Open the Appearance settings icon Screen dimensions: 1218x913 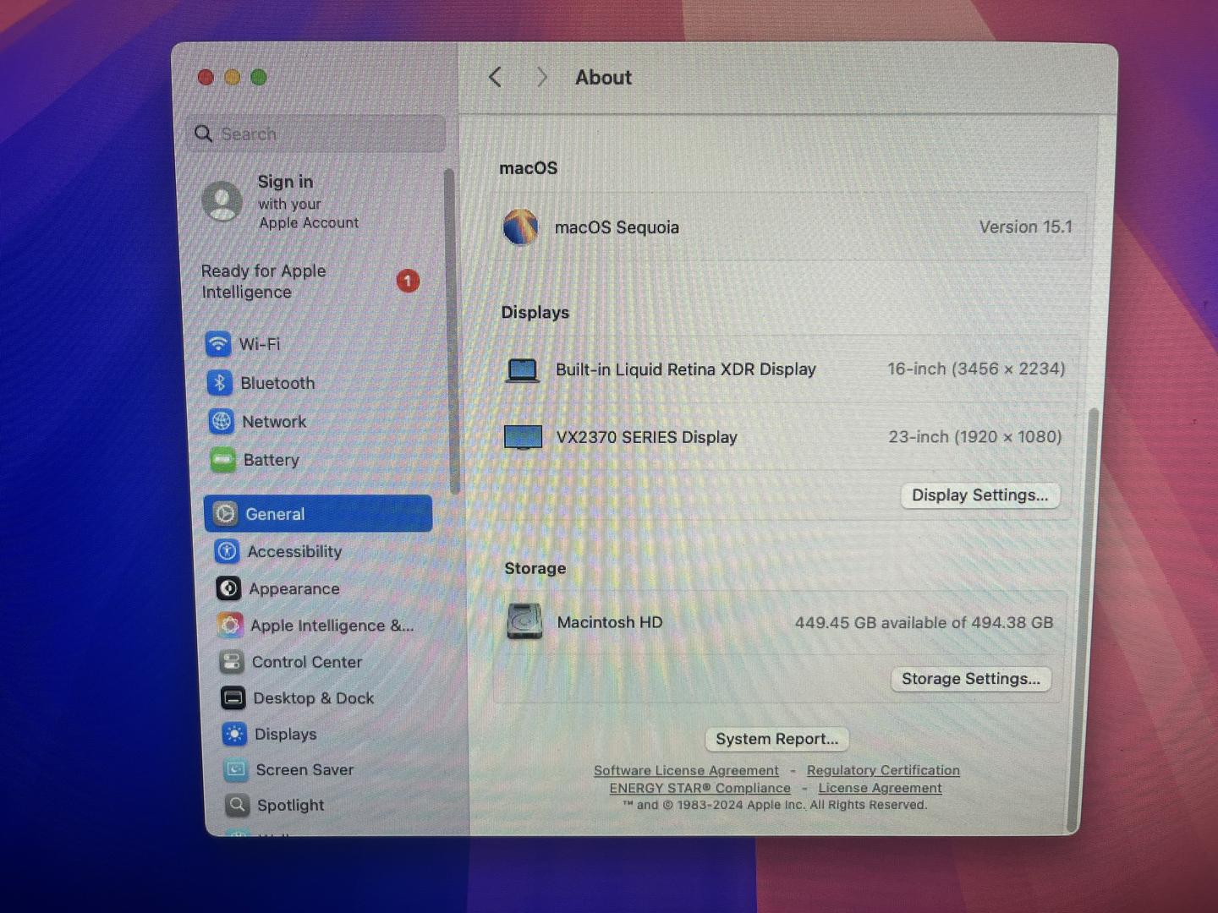[229, 588]
